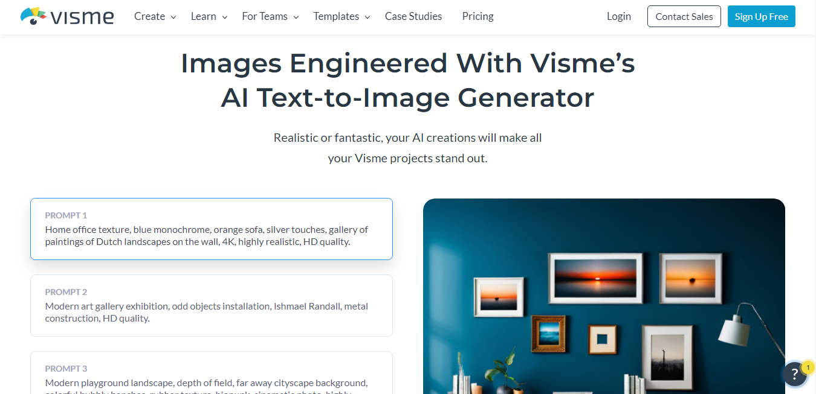The image size is (816, 394).
Task: Click the 'PROMPT 1' label
Action: (66, 215)
